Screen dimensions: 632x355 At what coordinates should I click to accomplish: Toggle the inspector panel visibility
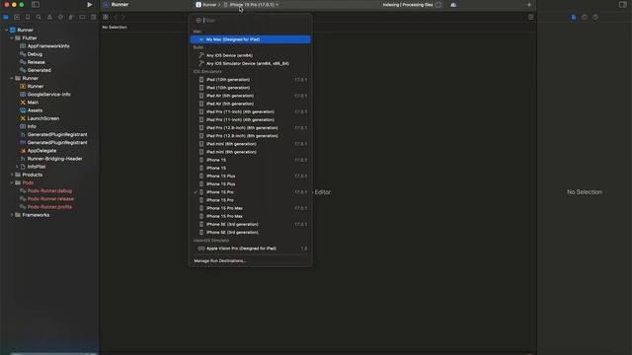click(x=623, y=5)
